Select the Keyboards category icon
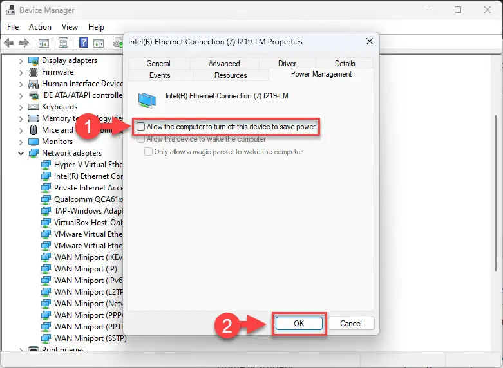 click(x=33, y=107)
